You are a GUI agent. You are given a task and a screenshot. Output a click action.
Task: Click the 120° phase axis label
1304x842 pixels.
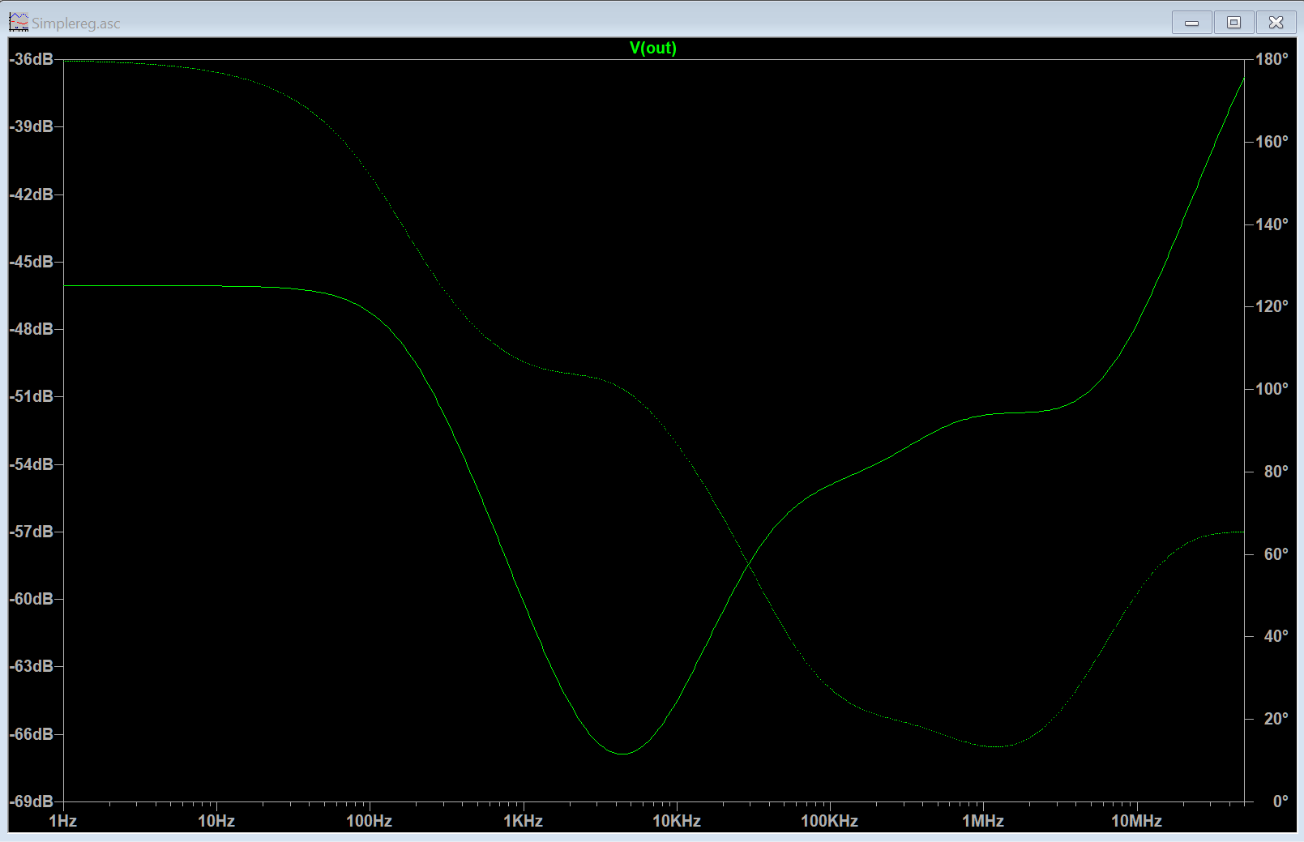click(1272, 306)
